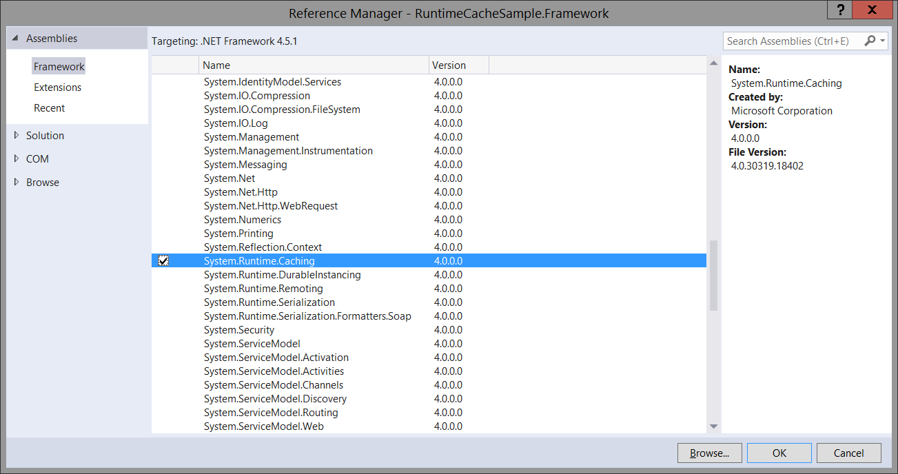The width and height of the screenshot is (898, 474).
Task: Collapse the Assemblies section
Action: coord(15,38)
